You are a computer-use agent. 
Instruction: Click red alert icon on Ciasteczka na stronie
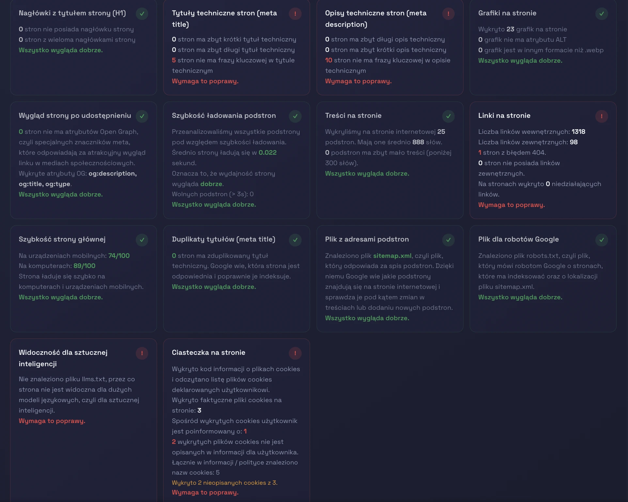[x=295, y=353]
